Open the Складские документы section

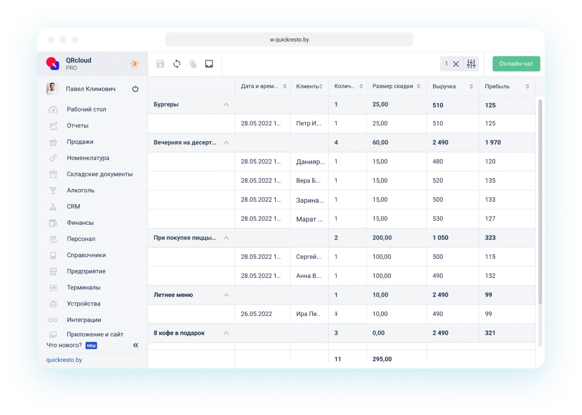(x=99, y=174)
